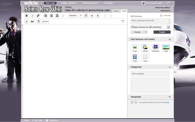The image size is (195, 122).
Task: Click Follow in the bottom bar
Action: (x=26, y=120)
